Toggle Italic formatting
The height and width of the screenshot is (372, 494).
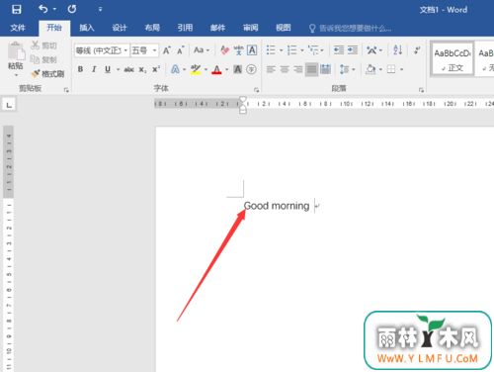click(x=94, y=69)
